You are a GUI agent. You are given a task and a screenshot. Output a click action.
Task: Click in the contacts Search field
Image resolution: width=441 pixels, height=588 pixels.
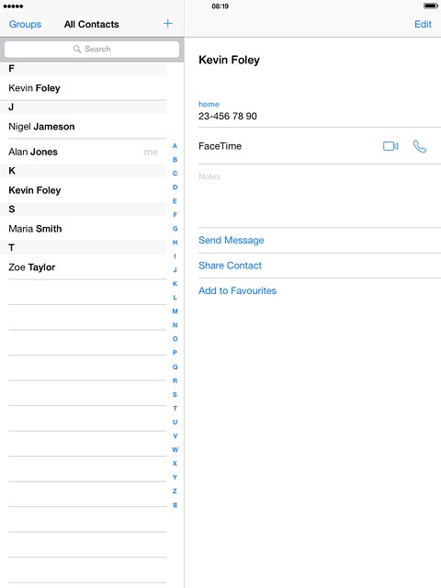[x=92, y=49]
